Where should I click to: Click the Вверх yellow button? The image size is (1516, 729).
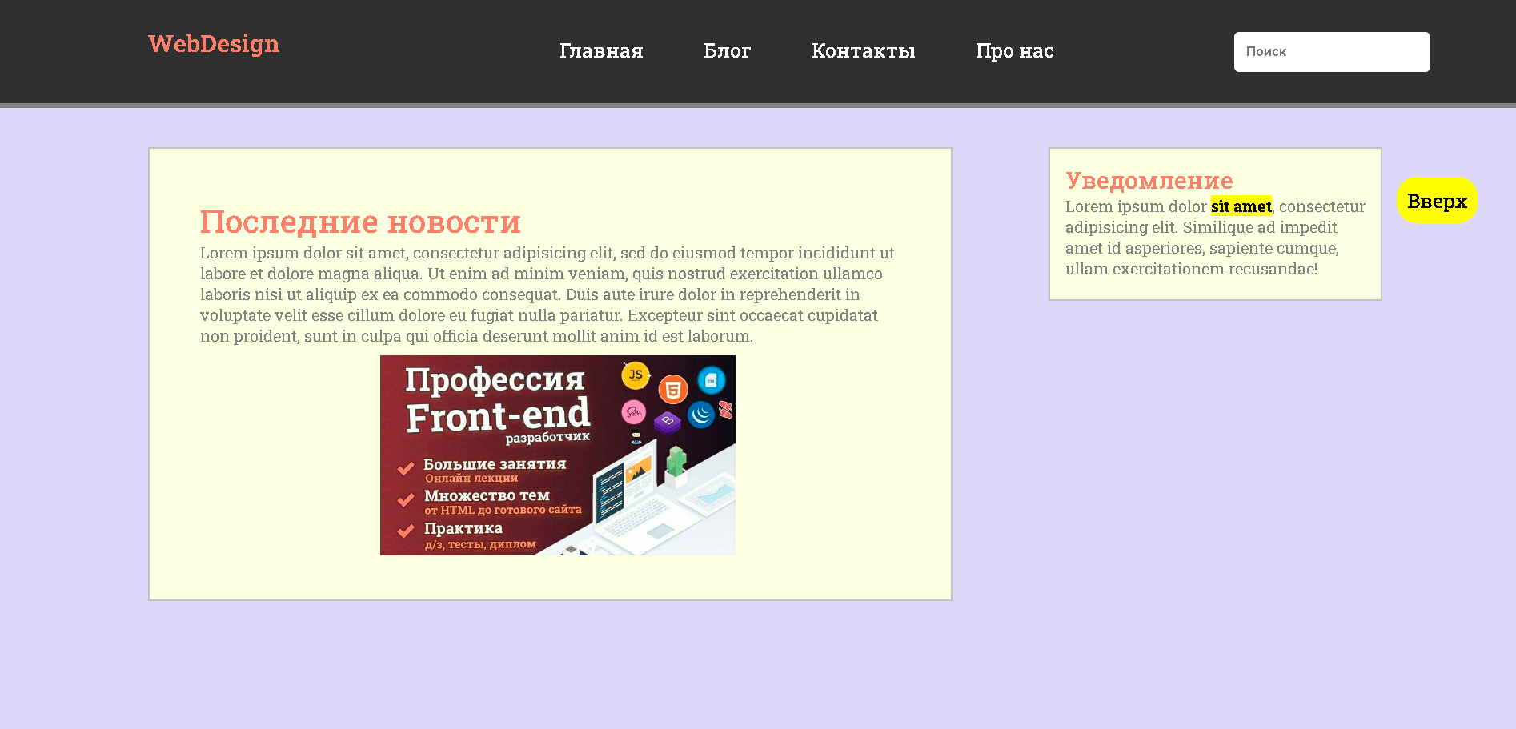coord(1437,201)
